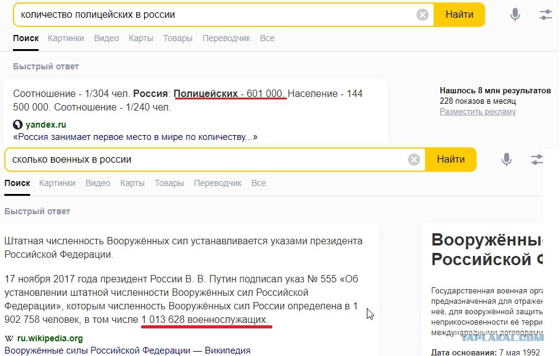
Task: Start voice search with the top microphone icon
Action: click(x=515, y=15)
